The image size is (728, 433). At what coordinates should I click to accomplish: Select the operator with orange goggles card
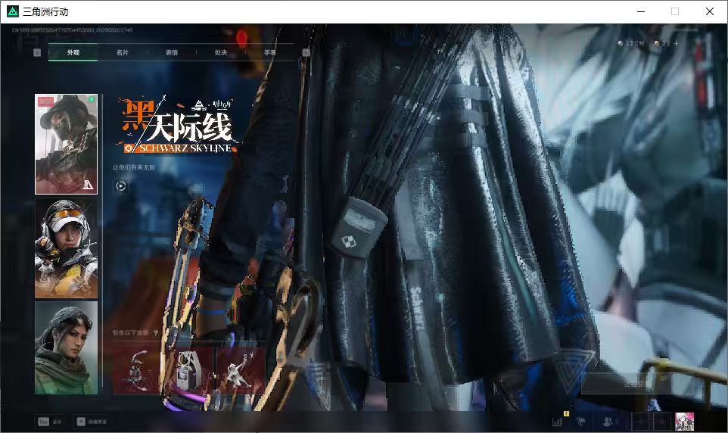67,248
